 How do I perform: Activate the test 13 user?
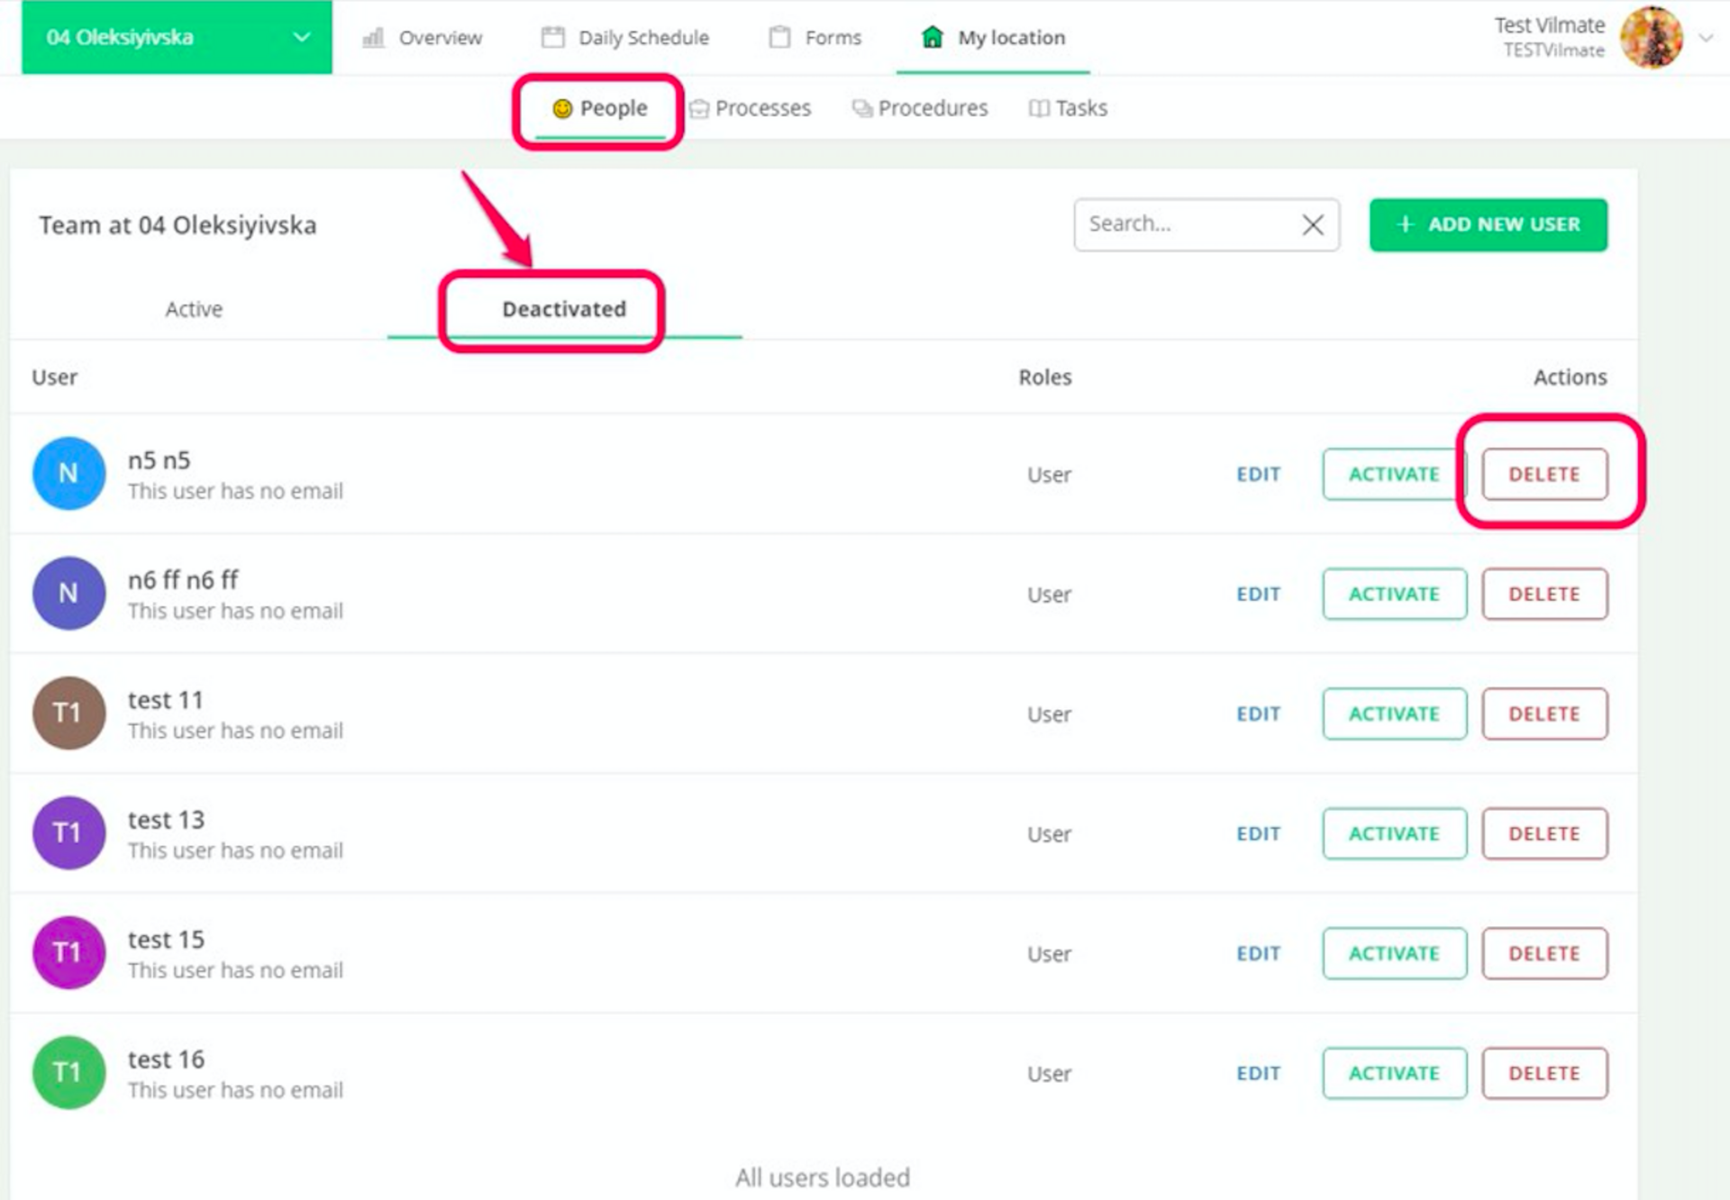(x=1393, y=834)
